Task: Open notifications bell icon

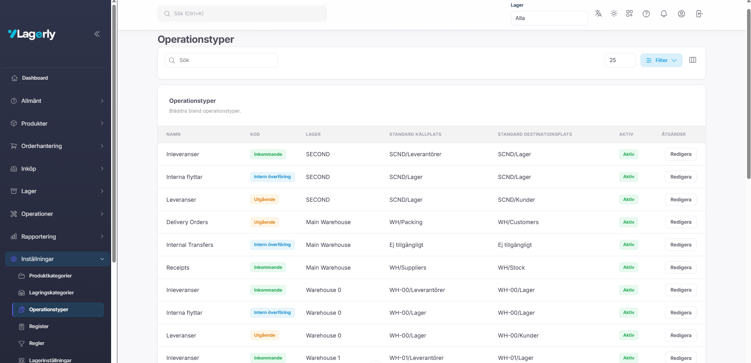Action: 664,14
